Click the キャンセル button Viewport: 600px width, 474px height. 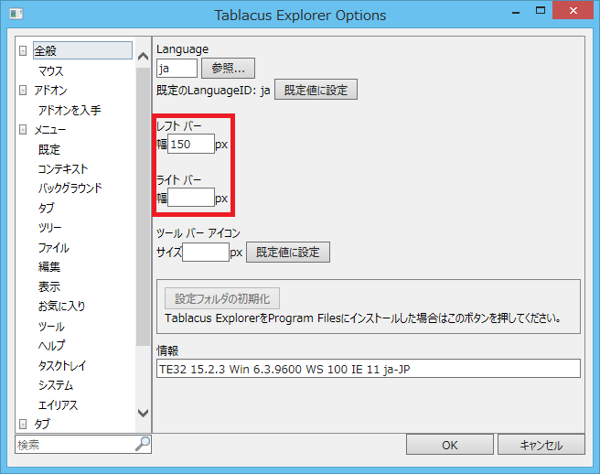(541, 445)
